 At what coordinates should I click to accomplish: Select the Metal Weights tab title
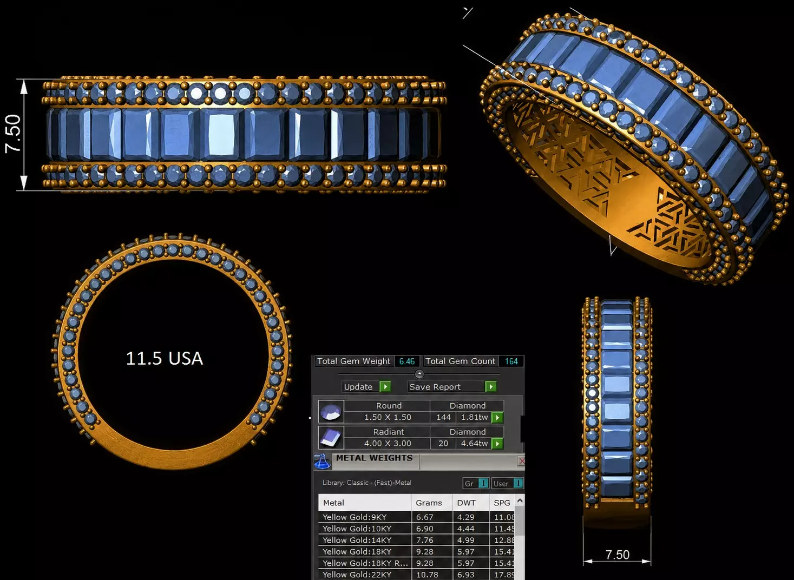click(375, 458)
